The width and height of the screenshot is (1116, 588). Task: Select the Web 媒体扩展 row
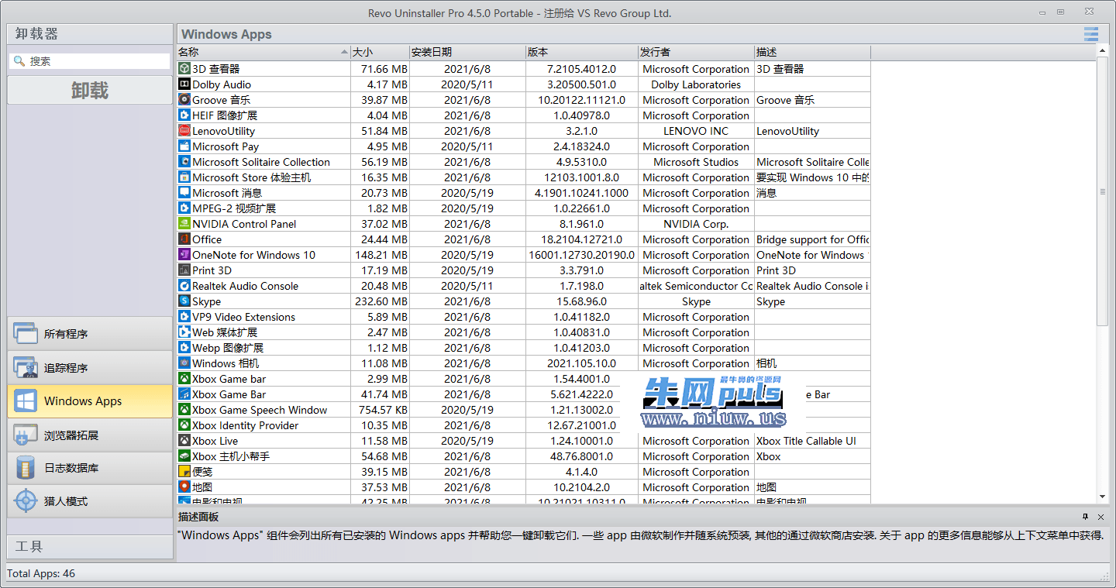pos(524,332)
